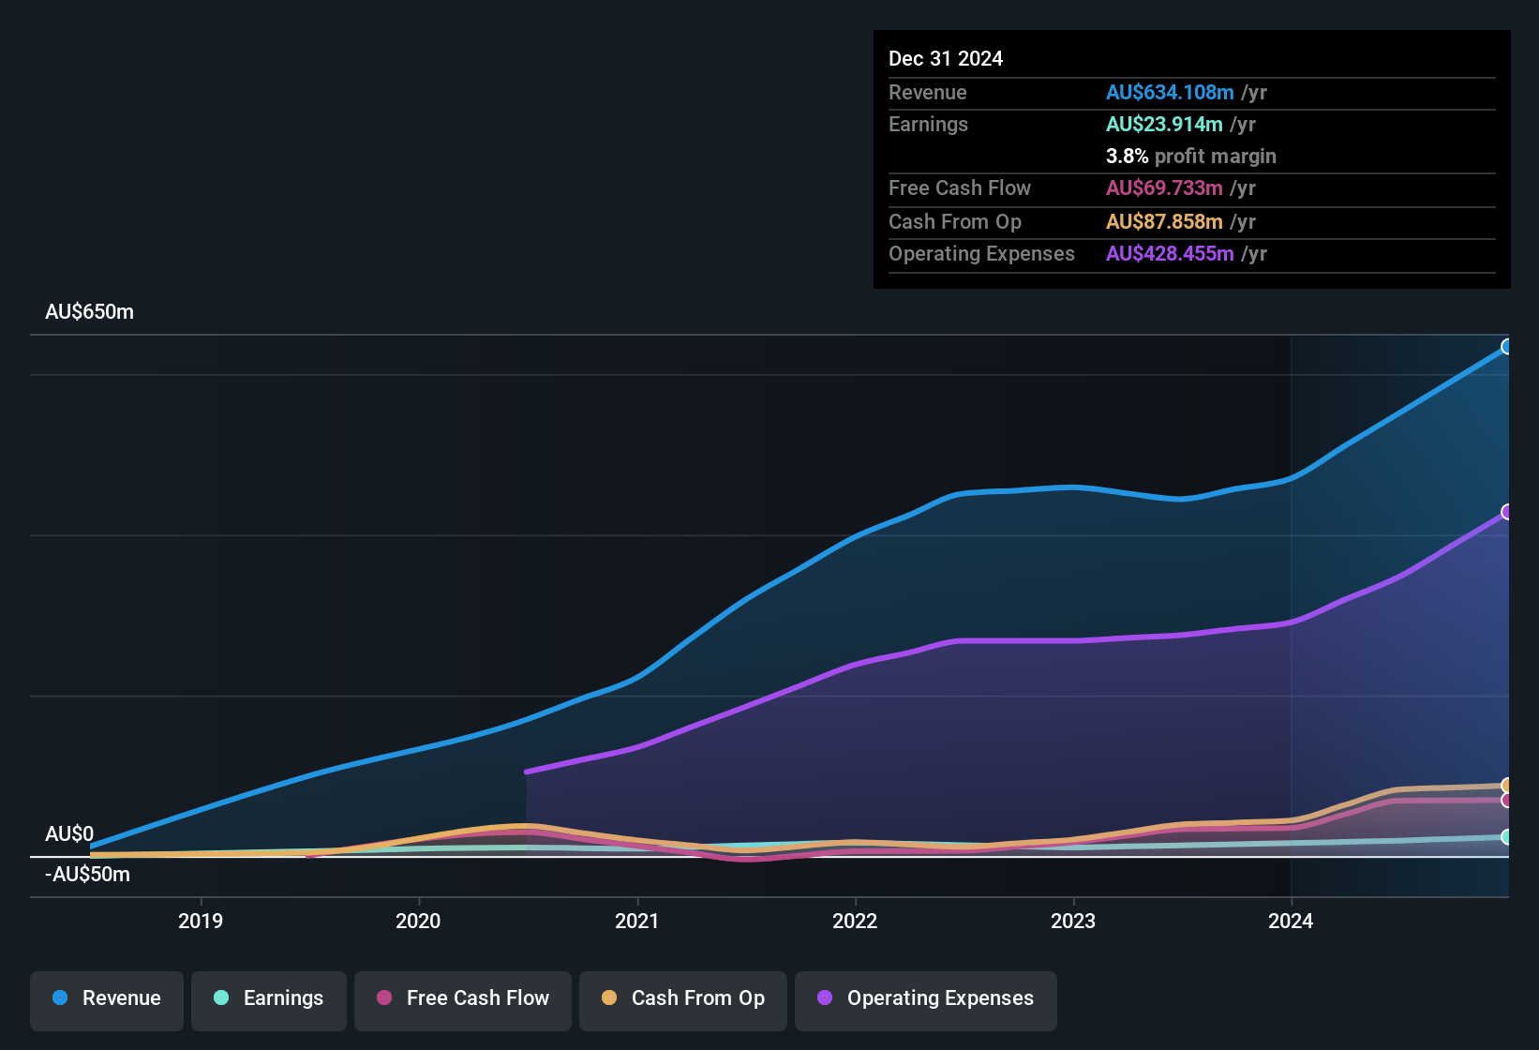
Task: Click the orange Cash From Op legend dot
Action: (x=609, y=998)
